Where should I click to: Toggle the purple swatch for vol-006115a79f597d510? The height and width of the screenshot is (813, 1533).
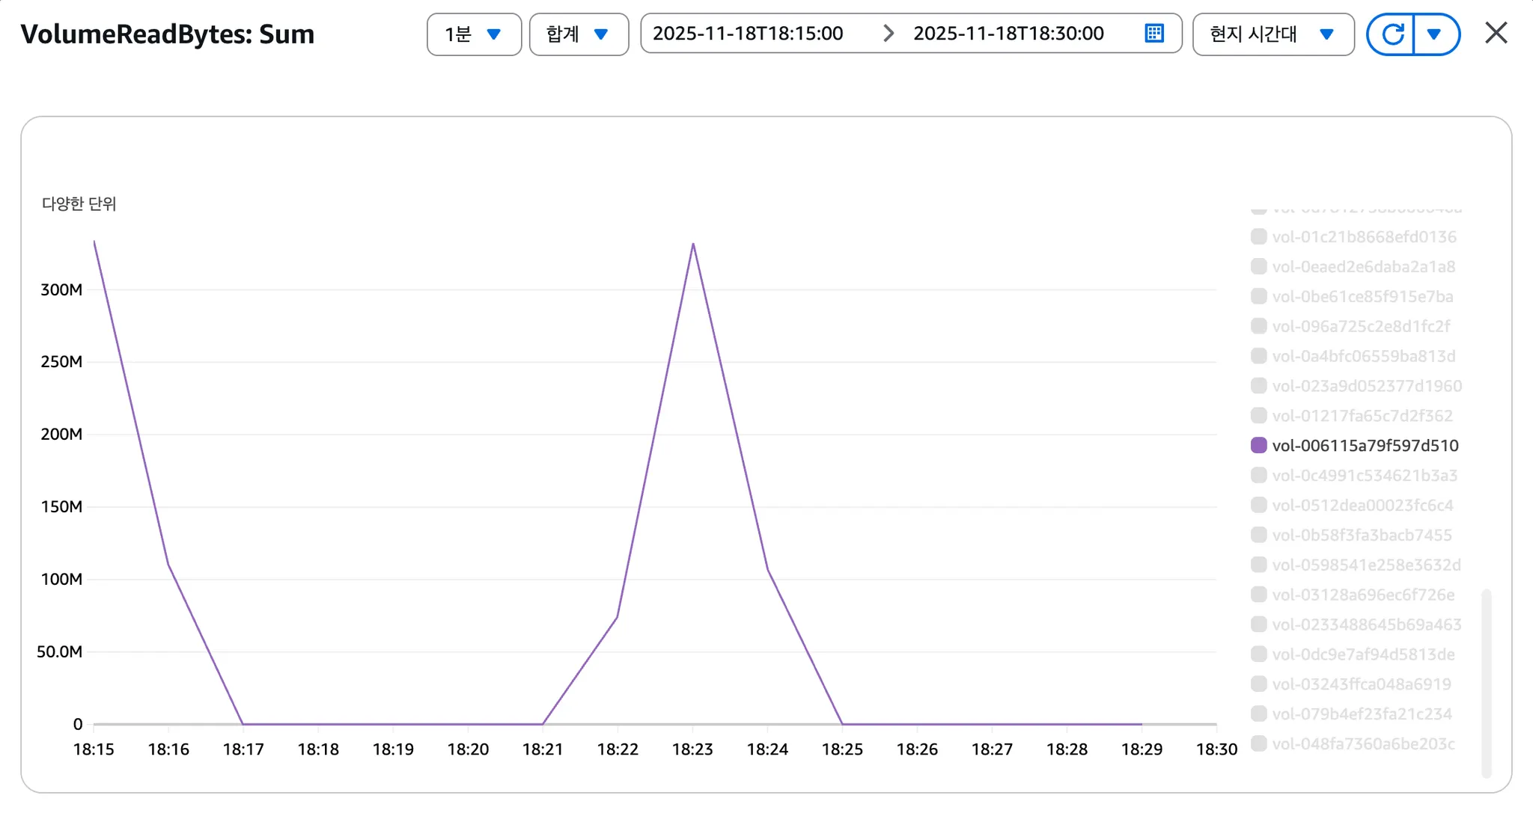(1258, 446)
